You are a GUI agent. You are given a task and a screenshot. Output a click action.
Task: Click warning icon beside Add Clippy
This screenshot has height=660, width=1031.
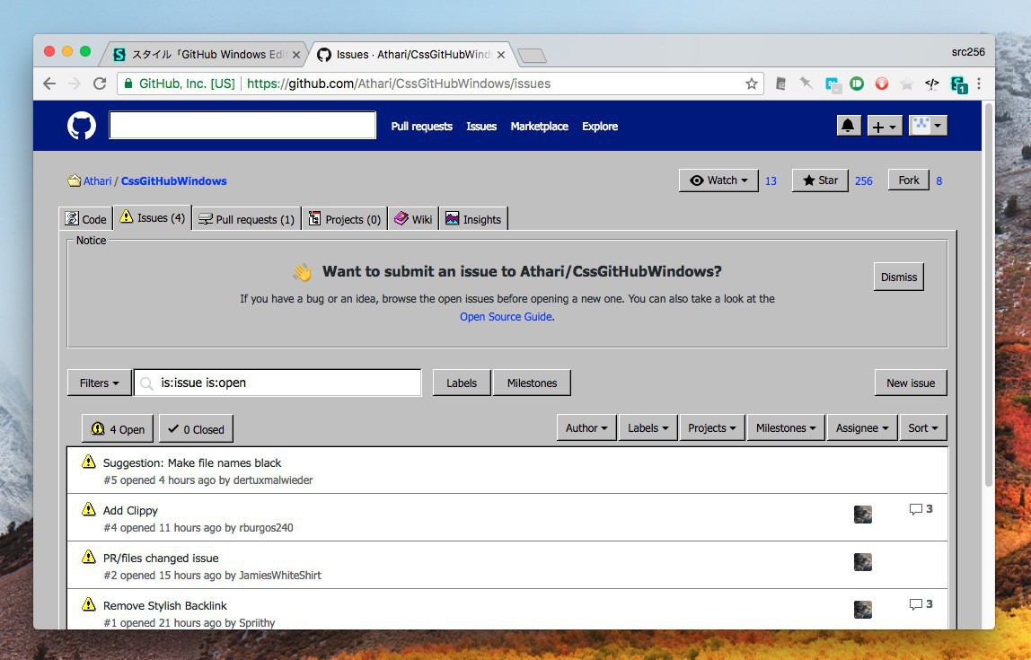click(x=89, y=509)
